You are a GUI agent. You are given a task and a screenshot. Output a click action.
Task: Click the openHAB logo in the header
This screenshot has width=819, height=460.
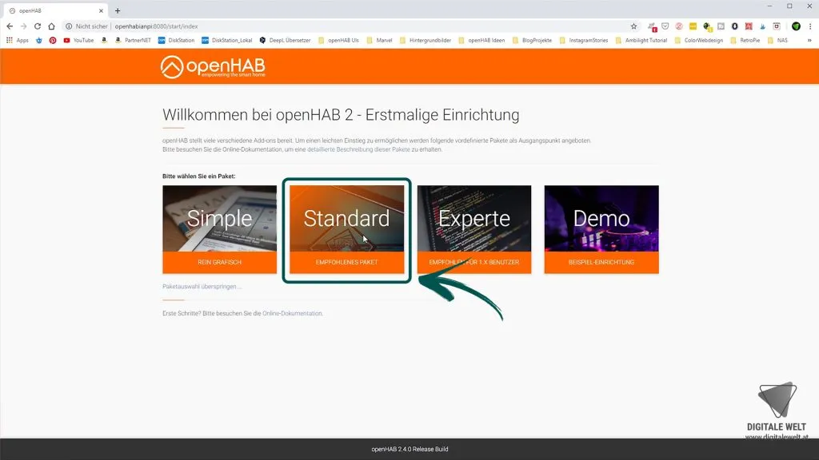click(213, 67)
